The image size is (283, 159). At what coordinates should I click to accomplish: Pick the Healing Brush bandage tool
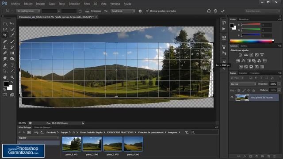(5, 42)
